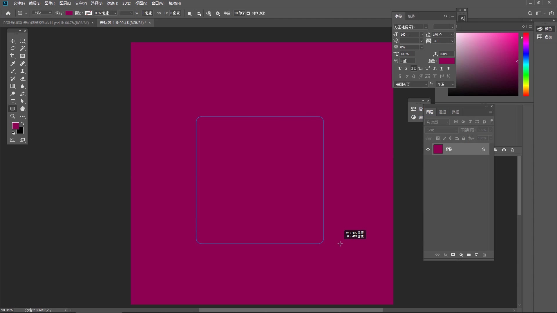The height and width of the screenshot is (313, 557).
Task: Select the Path Selection tool
Action: [22, 101]
